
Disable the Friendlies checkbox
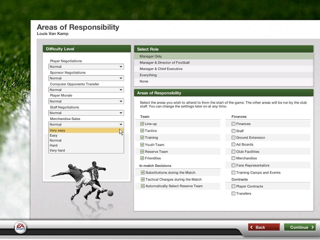pyautogui.click(x=142, y=158)
